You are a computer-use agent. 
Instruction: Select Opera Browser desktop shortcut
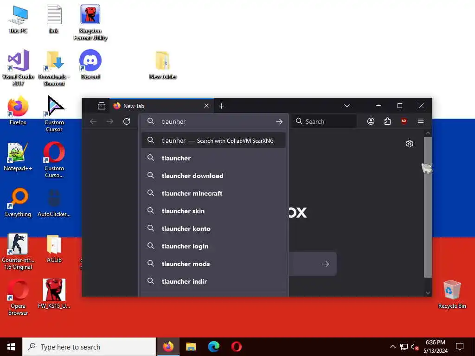coord(18,298)
